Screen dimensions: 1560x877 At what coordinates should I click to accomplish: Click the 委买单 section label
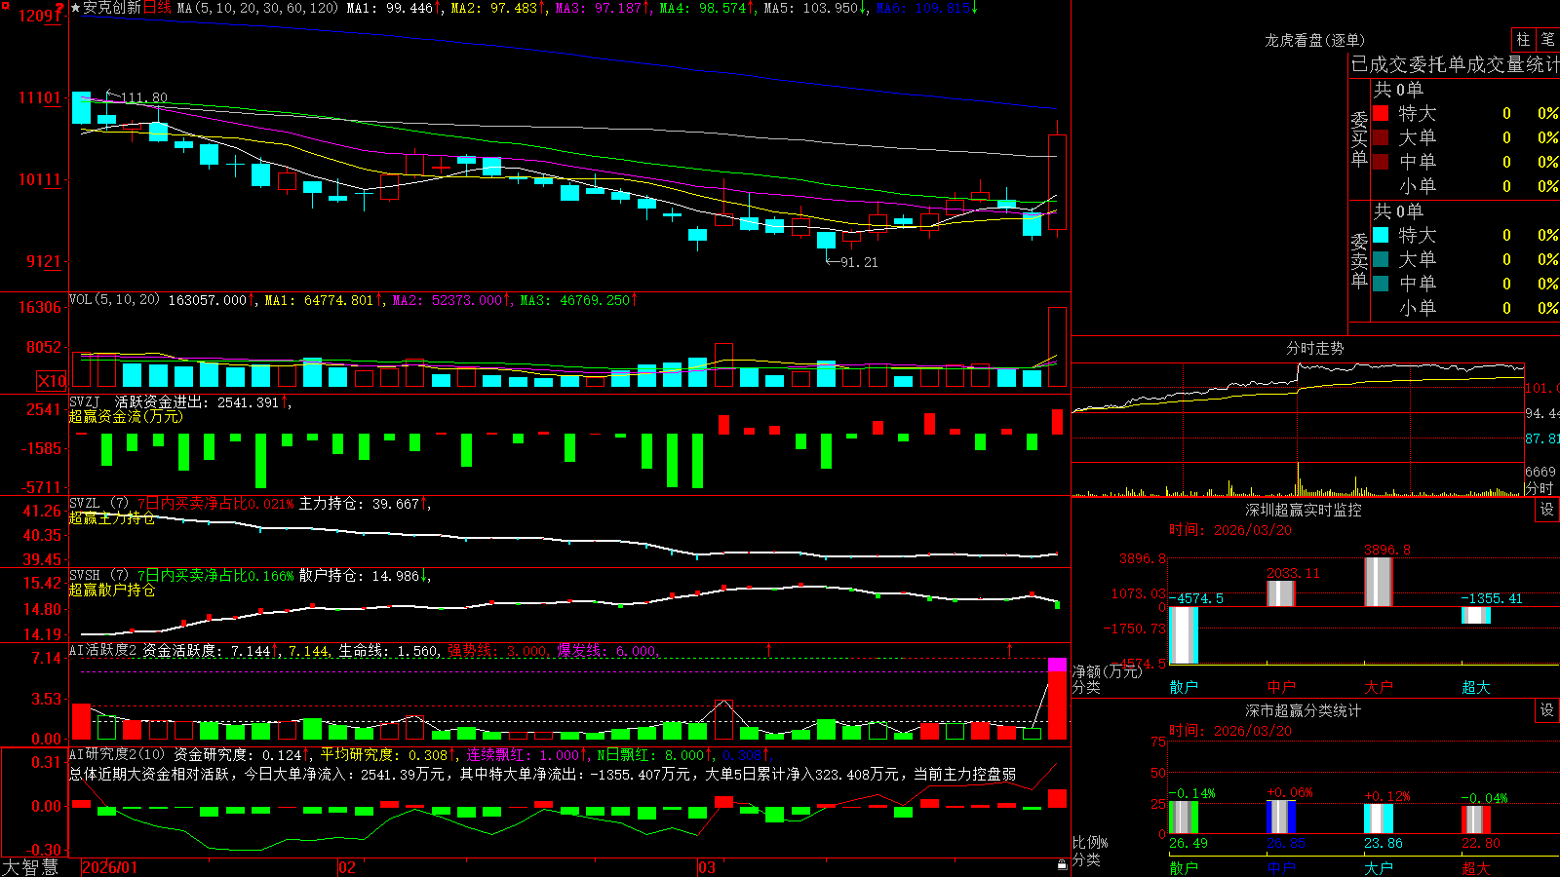point(1359,138)
